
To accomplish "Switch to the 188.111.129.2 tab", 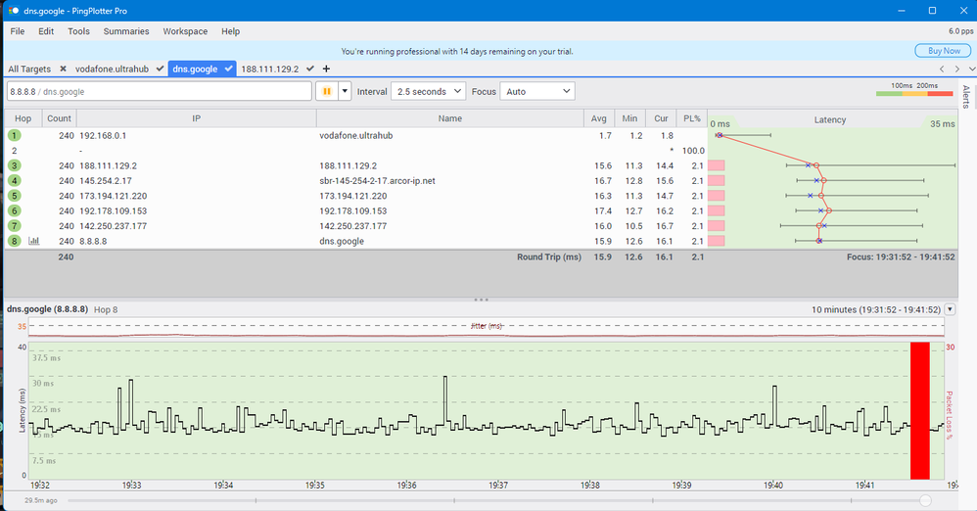I will (270, 70).
